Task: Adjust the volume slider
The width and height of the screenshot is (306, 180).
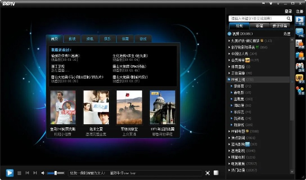Action: pyautogui.click(x=56, y=173)
